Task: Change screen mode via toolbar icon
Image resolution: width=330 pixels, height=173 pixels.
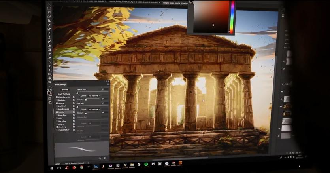Action: tap(50, 103)
